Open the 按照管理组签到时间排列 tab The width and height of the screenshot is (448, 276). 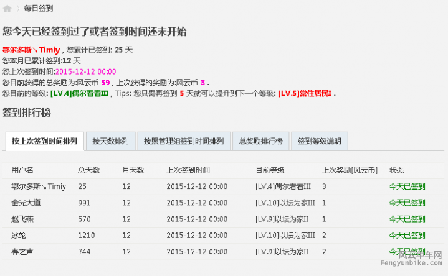point(183,141)
